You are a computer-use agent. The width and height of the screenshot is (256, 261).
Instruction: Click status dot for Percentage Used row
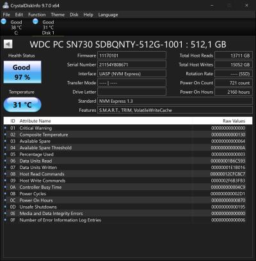point(5,154)
